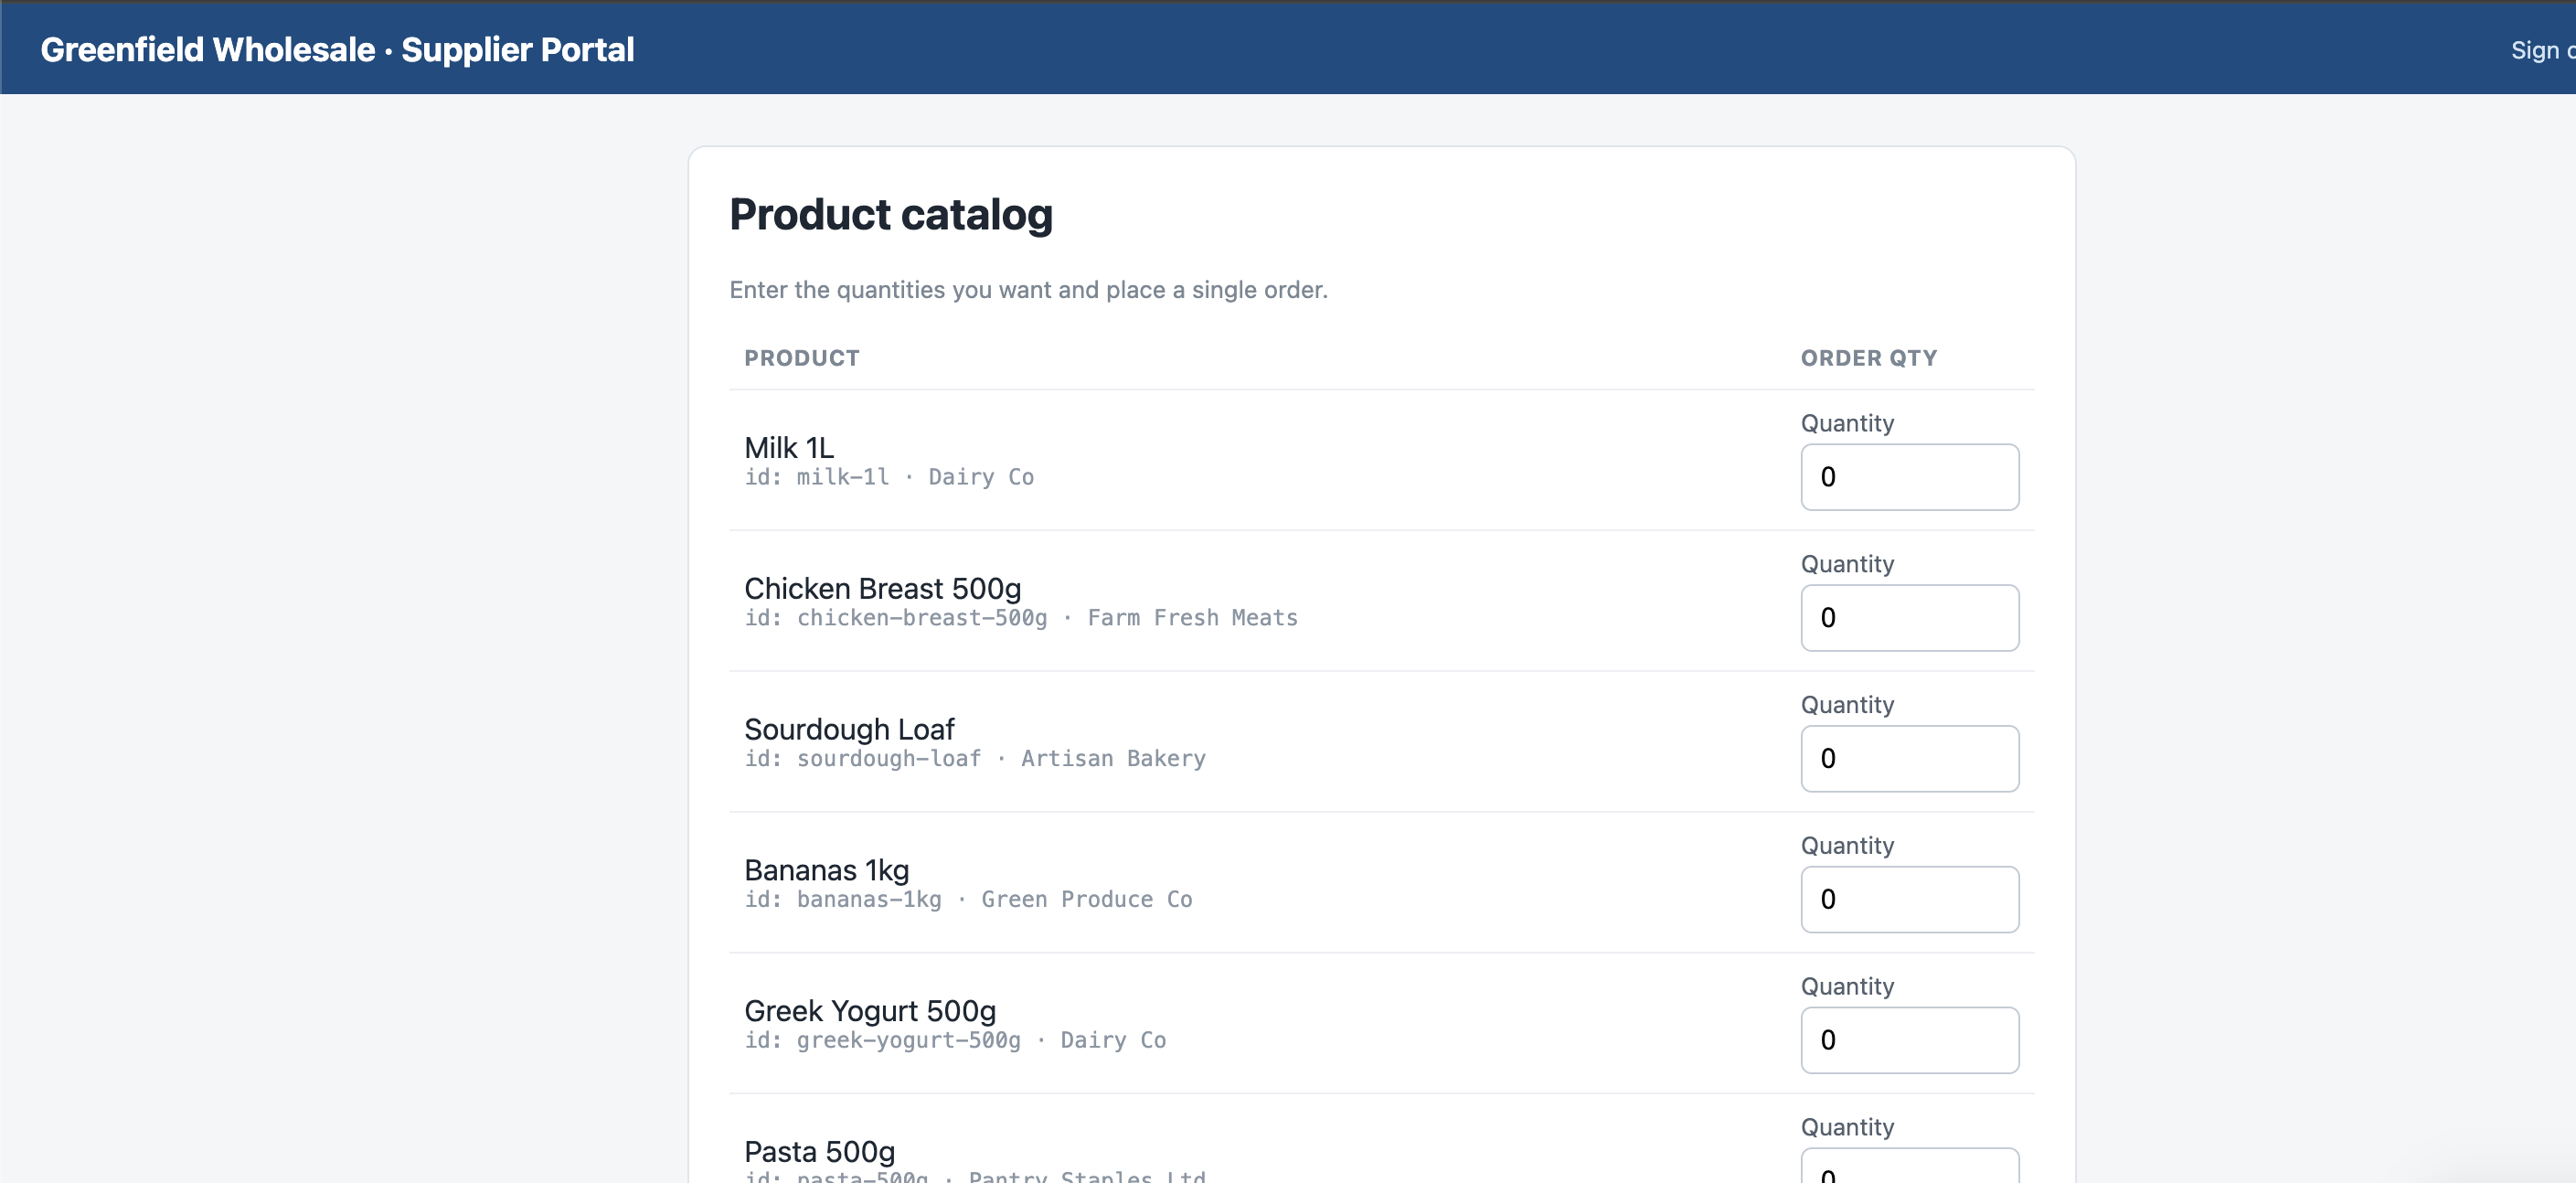Select the Sourdough Loaf product row

click(1381, 741)
